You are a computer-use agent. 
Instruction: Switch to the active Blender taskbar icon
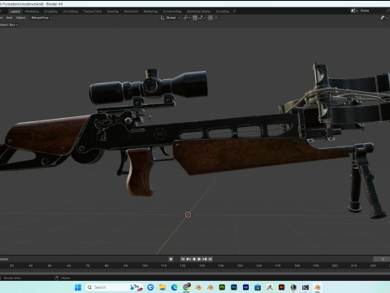tap(317, 287)
